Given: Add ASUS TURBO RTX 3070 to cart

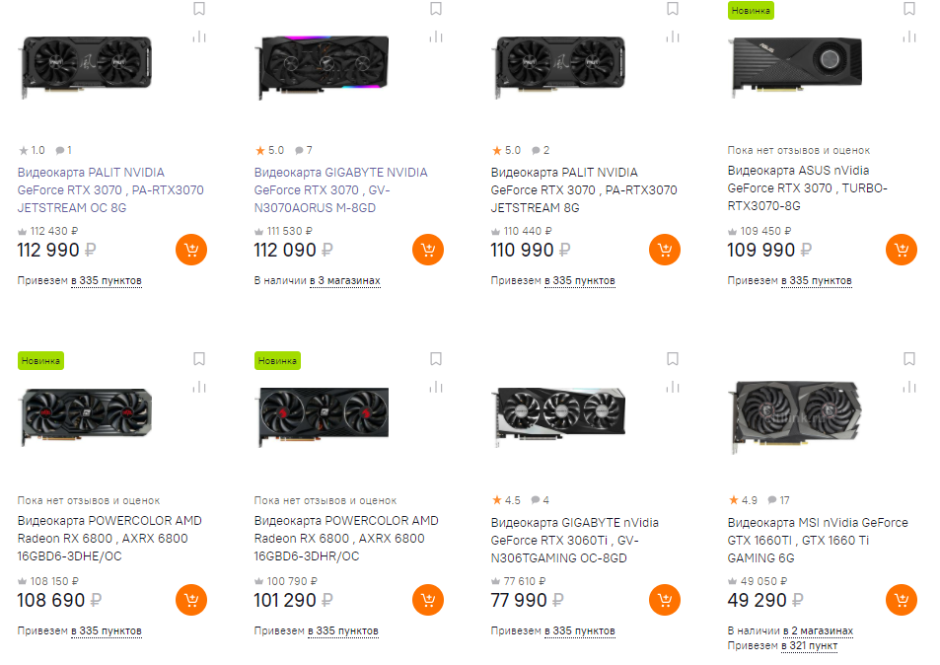Looking at the screenshot, I should coord(902,250).
